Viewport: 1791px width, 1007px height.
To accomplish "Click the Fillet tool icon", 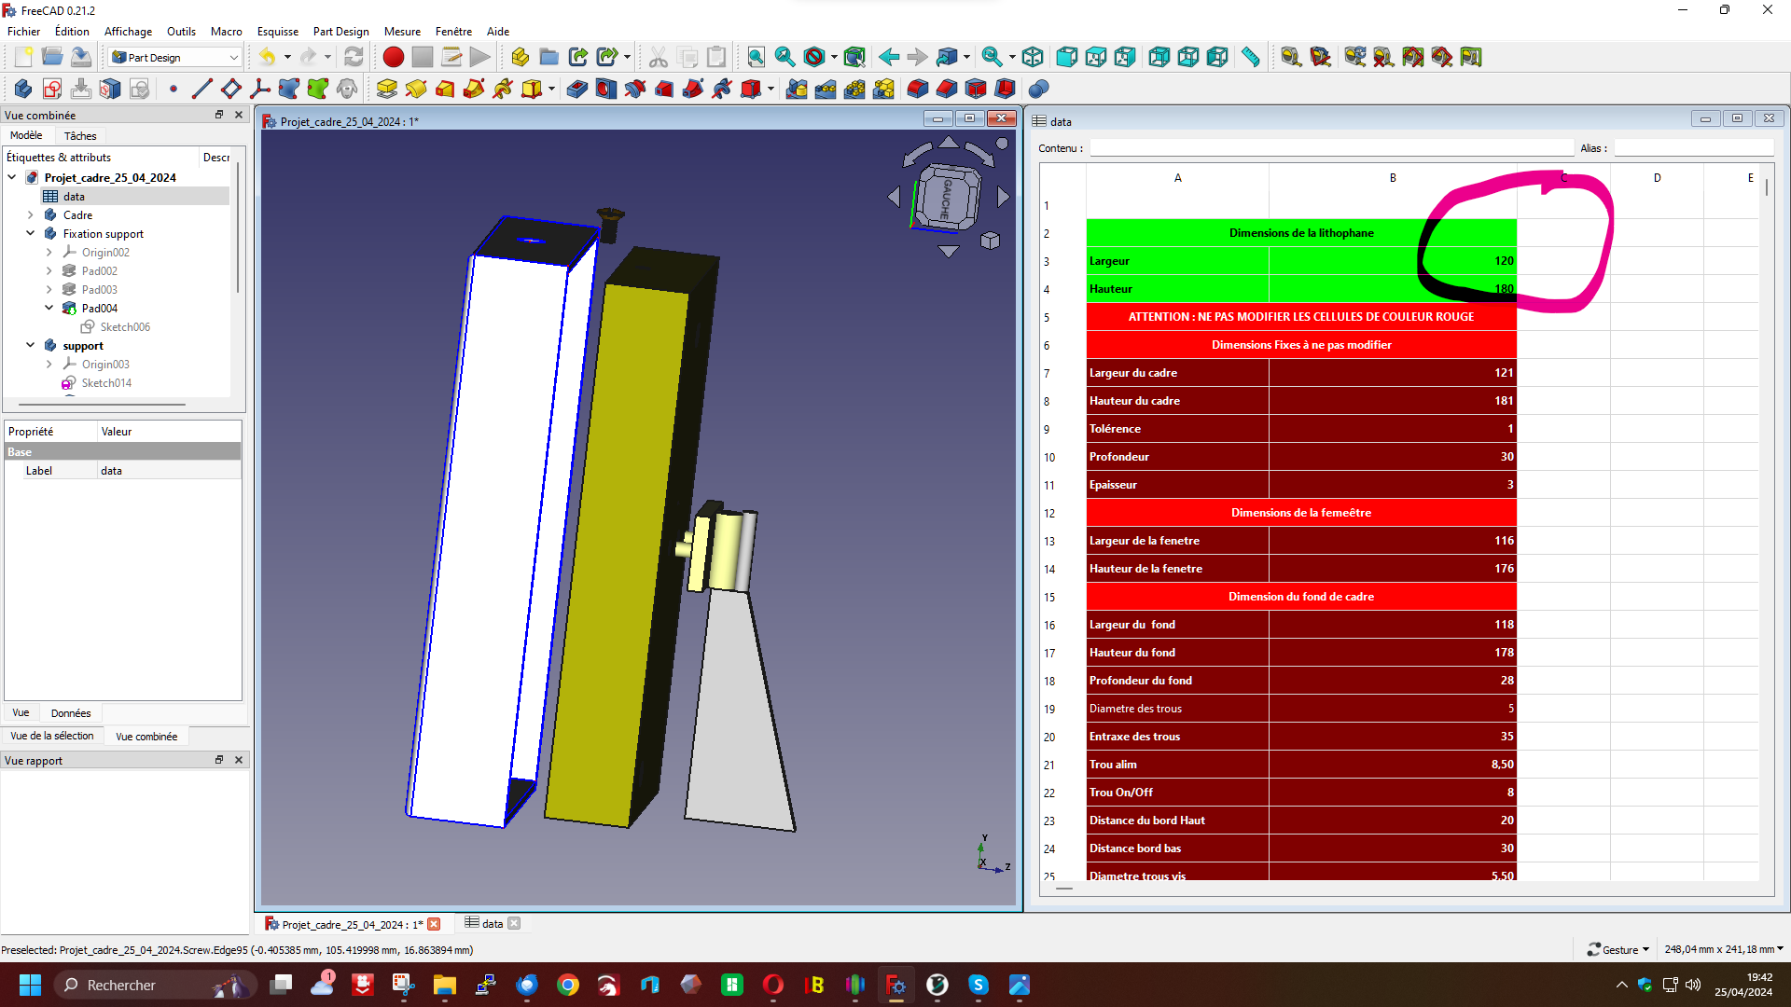I will point(917,89).
